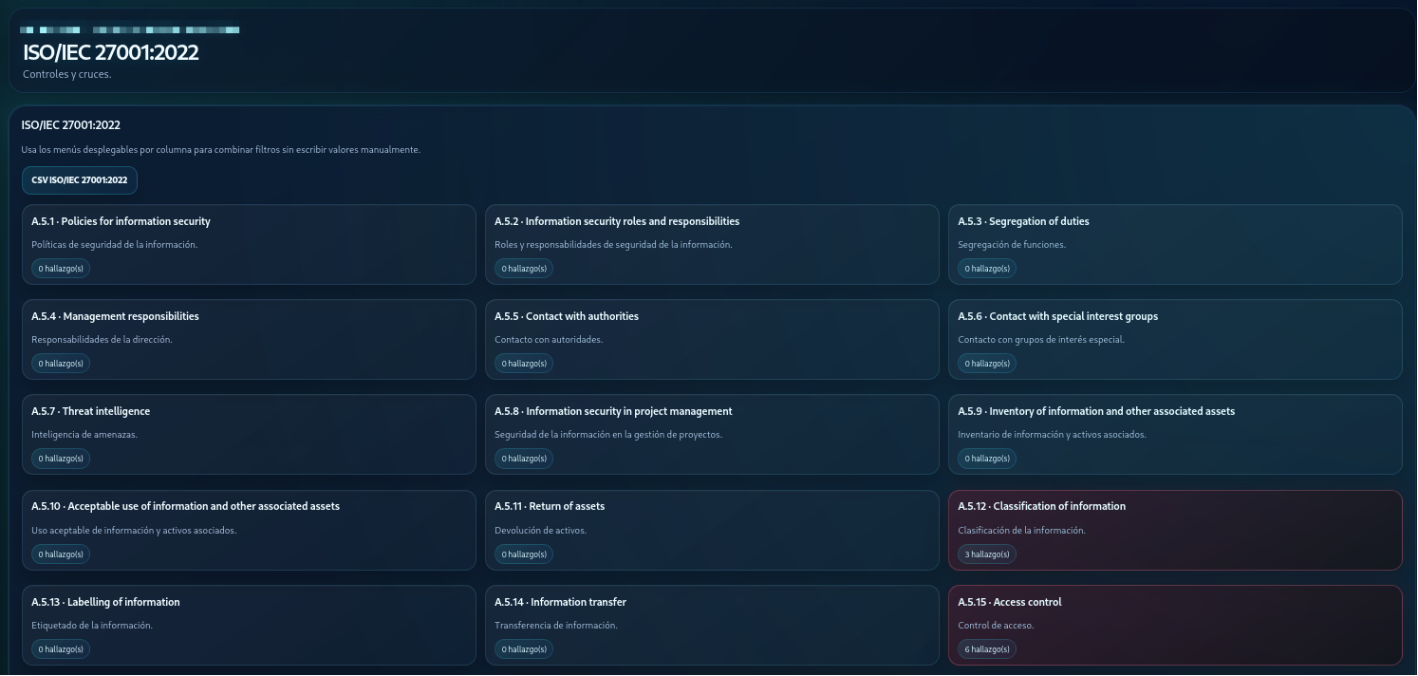Click the 0 hallazgo(s) badge on A.5.8
Screen dimensions: 1418x676
pyautogui.click(x=524, y=459)
